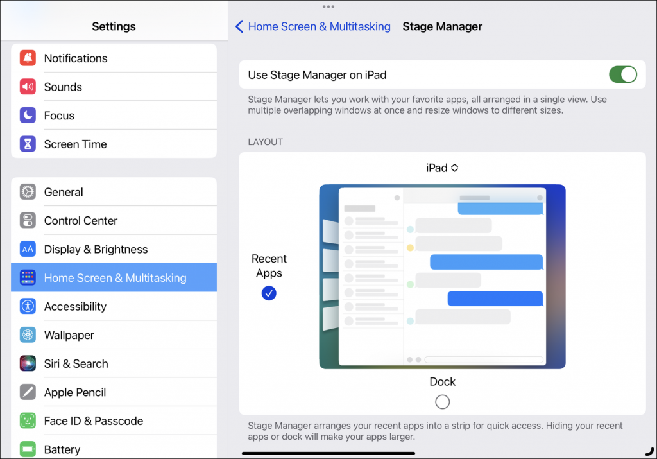Screen dimensions: 657x459
Task: Enable the Dock checkbox
Action: coord(442,401)
